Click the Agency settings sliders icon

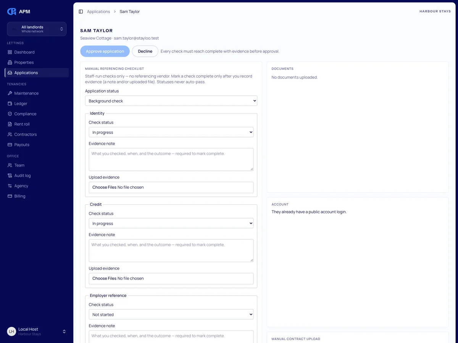pos(10,186)
